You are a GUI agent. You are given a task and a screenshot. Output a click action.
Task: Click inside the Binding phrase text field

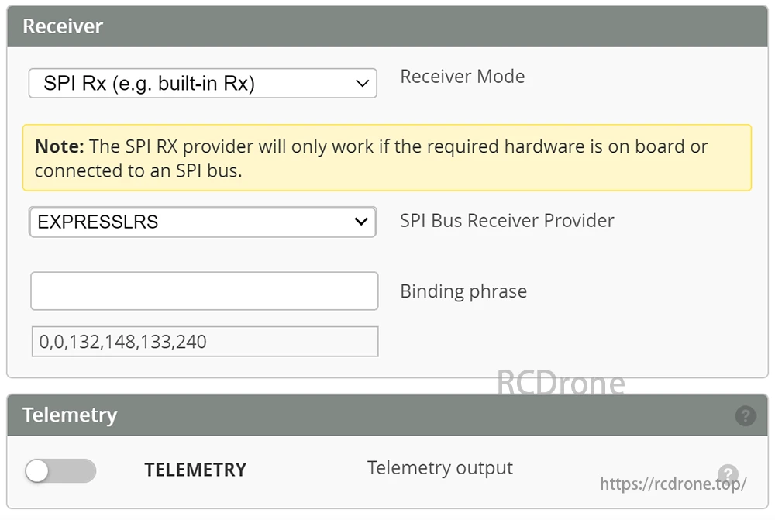pos(204,291)
